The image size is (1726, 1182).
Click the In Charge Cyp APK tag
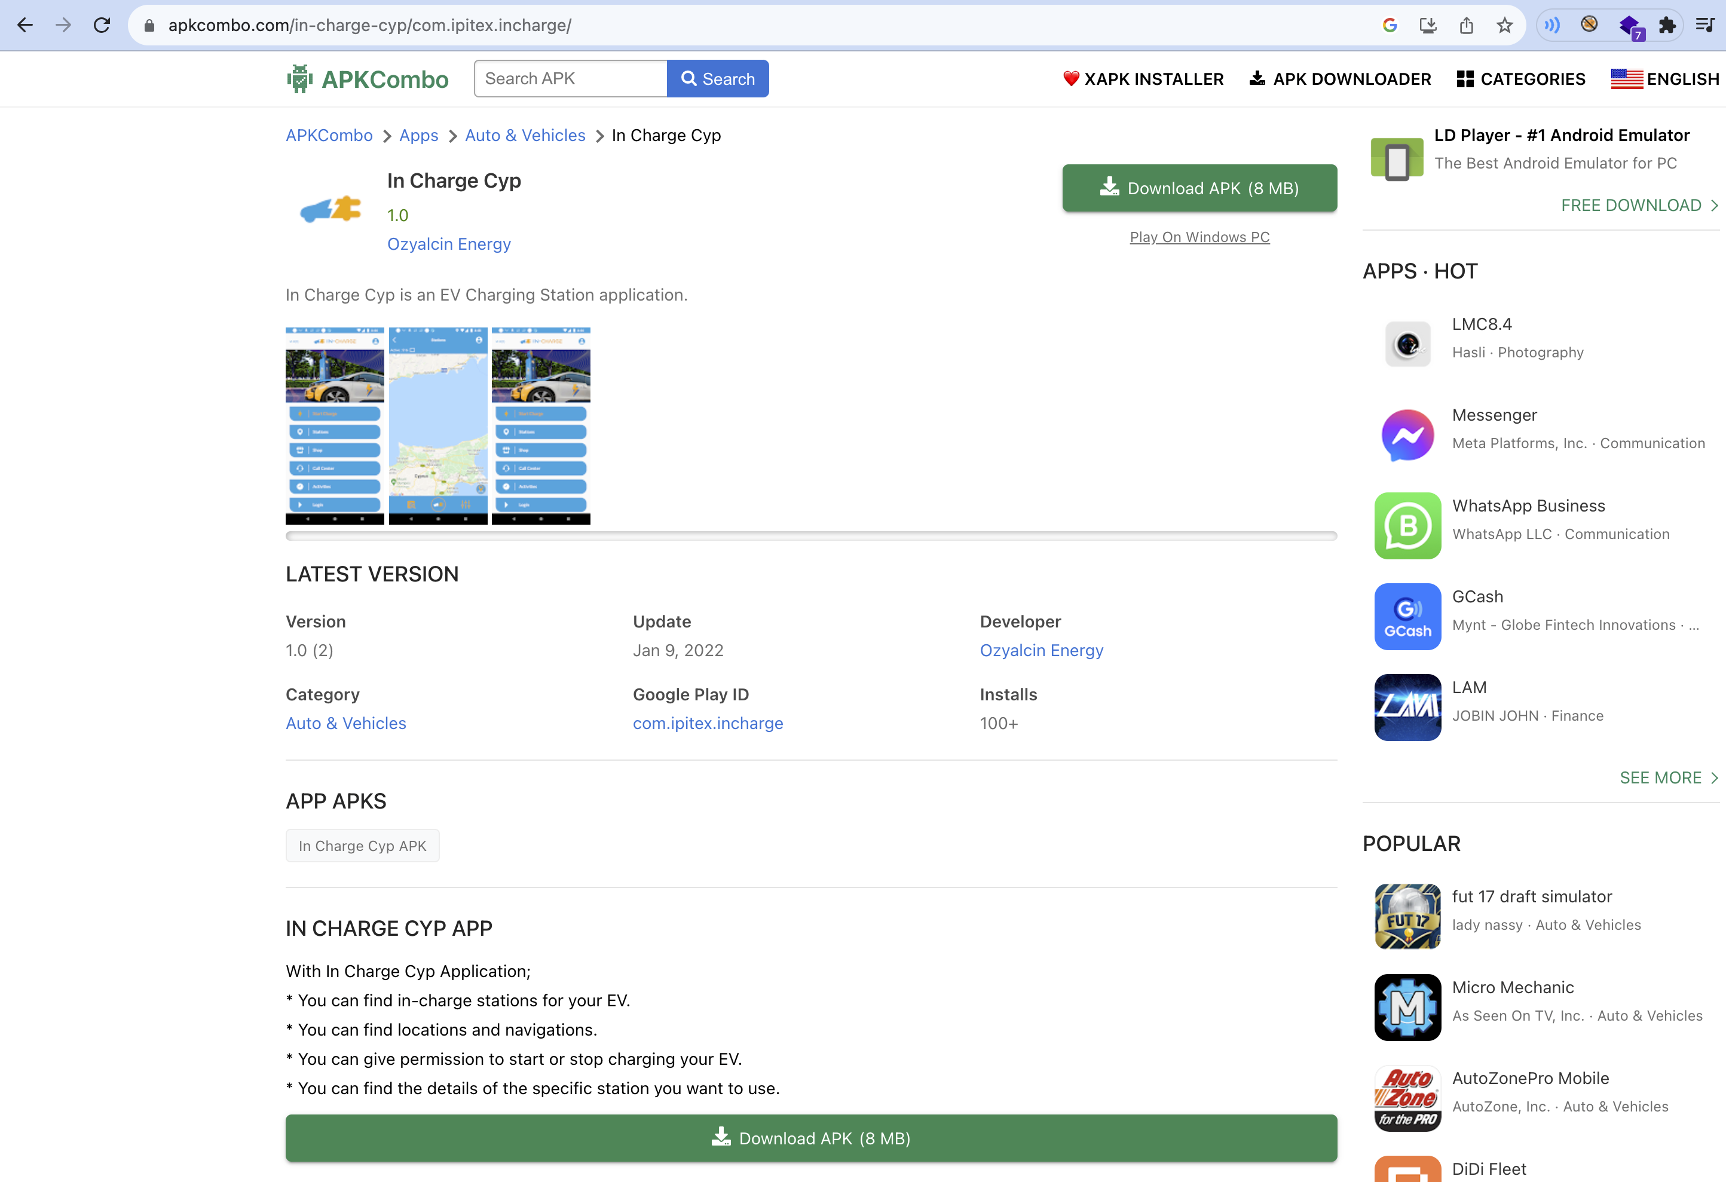[362, 846]
